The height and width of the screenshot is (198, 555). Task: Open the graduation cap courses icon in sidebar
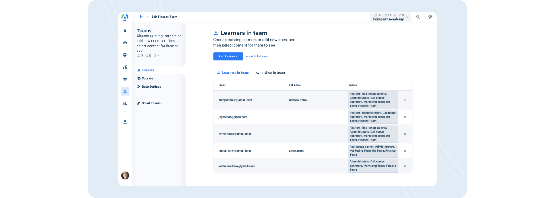(x=125, y=79)
